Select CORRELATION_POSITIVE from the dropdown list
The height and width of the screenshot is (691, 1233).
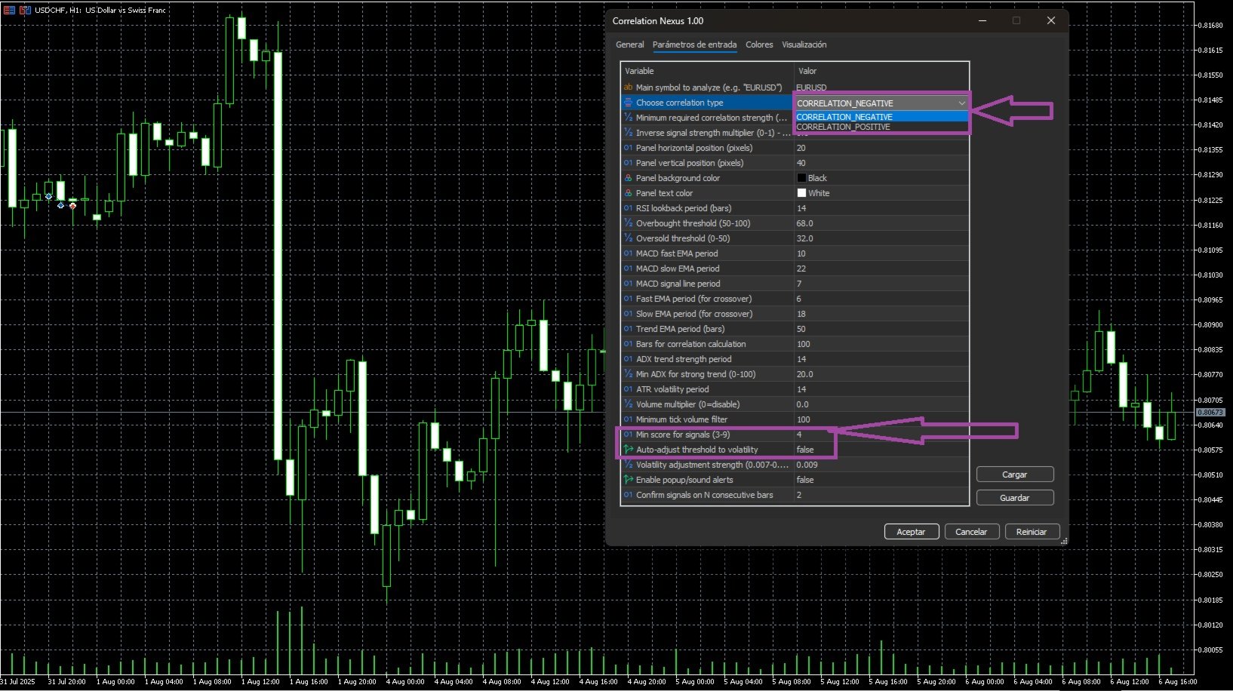(844, 127)
